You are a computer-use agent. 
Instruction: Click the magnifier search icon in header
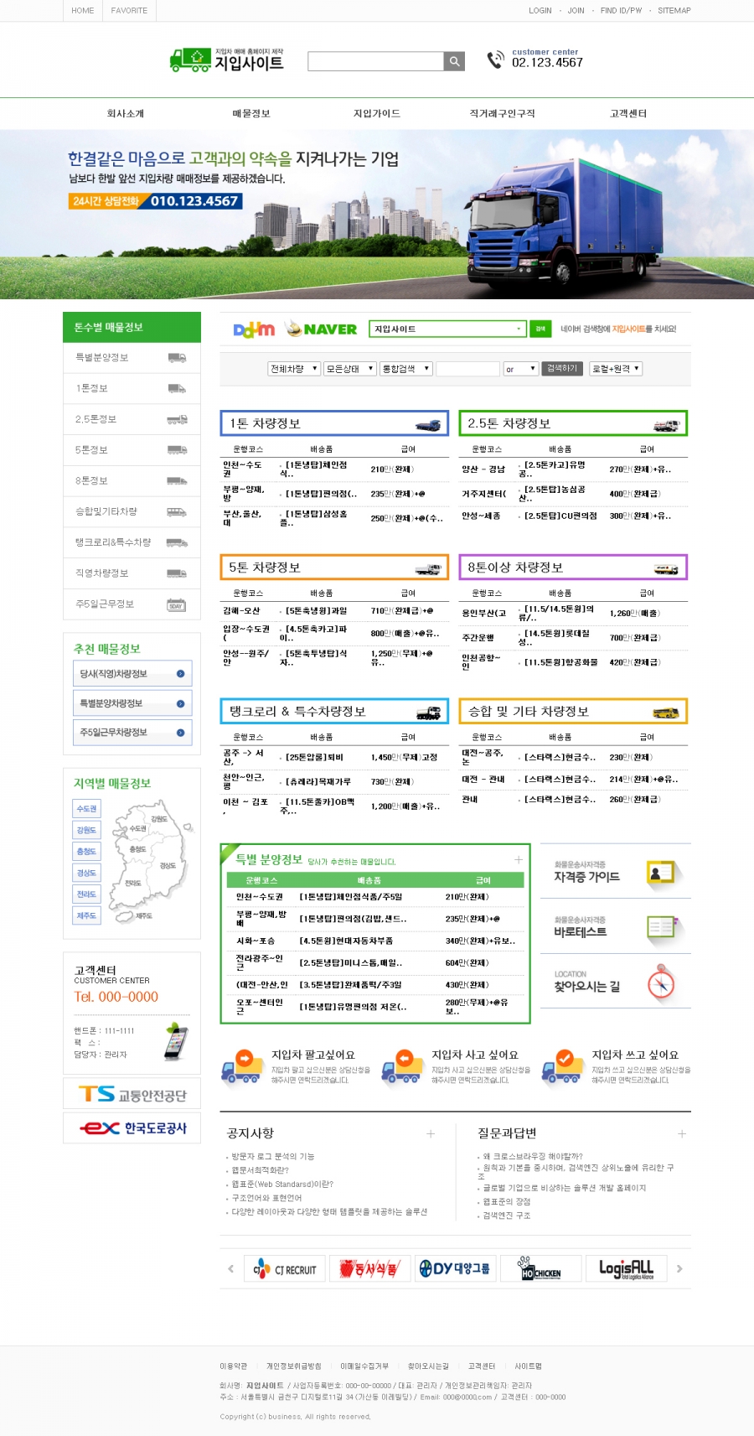click(454, 61)
